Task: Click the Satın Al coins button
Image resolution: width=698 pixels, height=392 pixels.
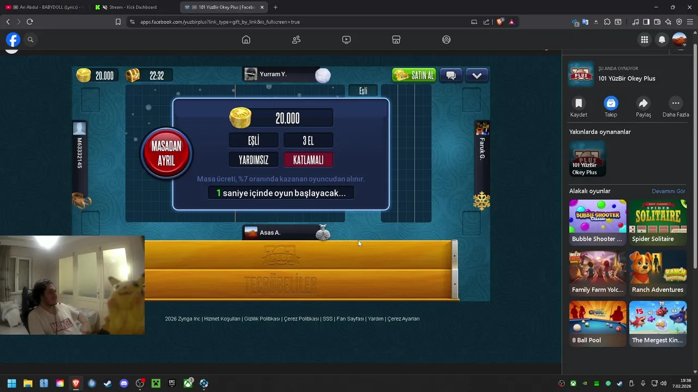Action: coord(414,75)
